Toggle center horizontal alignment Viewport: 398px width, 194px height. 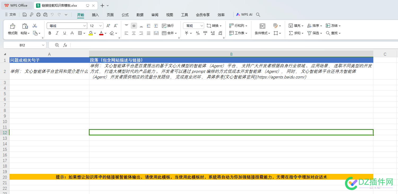tap(134, 33)
